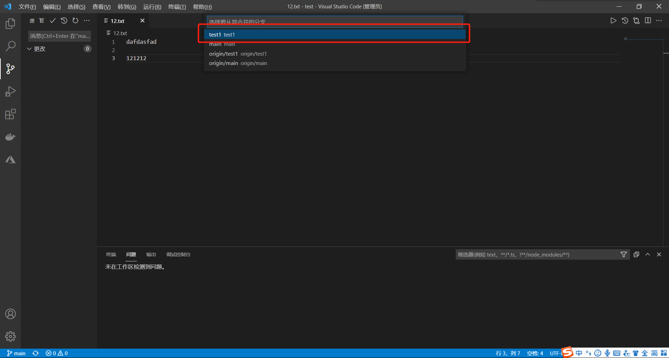The width and height of the screenshot is (669, 358).
Task: Select the test1 branch to merge
Action: pos(335,34)
